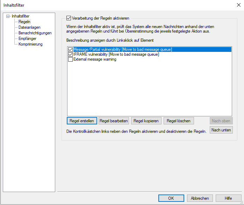Confirm the dialog with OK
This screenshot has width=244, height=205.
171,198
